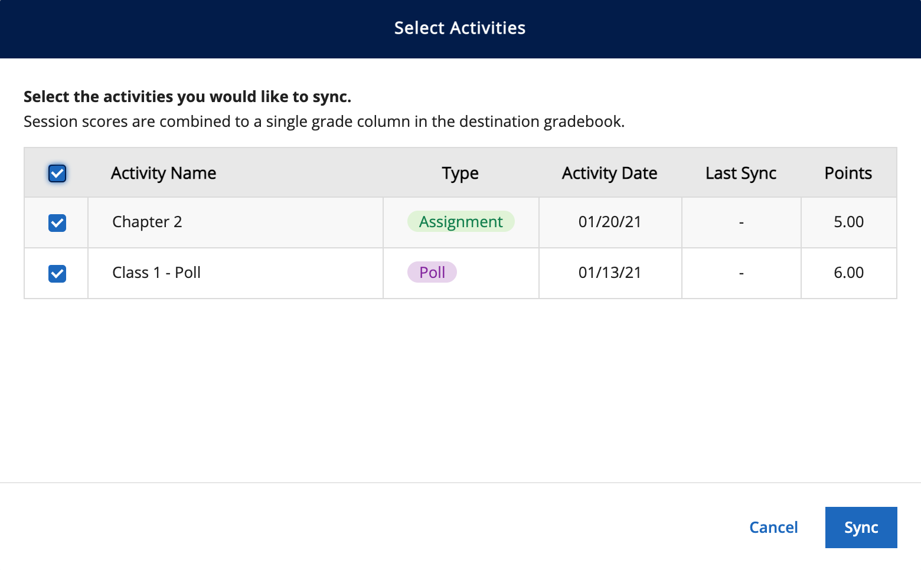The width and height of the screenshot is (921, 570).
Task: Click the Poll type badge
Action: [x=432, y=272]
